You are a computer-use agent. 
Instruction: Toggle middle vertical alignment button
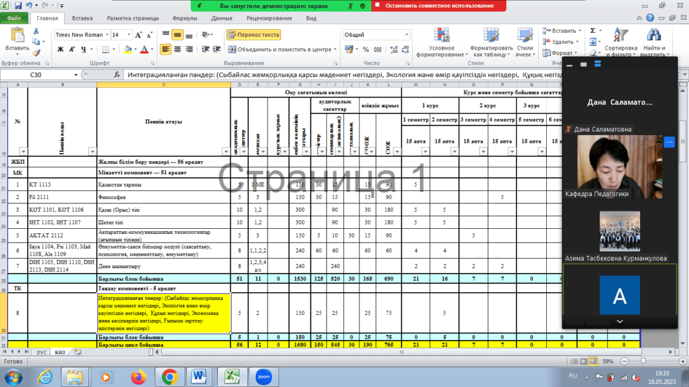point(178,35)
